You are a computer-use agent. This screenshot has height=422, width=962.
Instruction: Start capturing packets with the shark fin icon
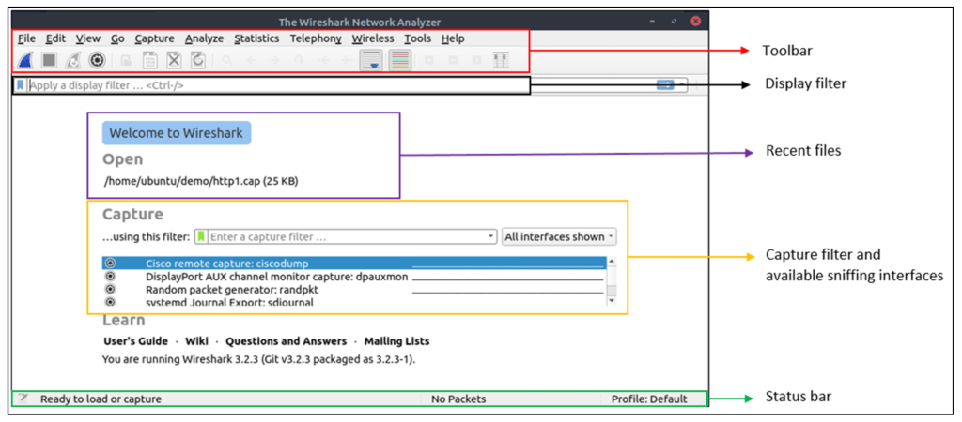coord(26,60)
